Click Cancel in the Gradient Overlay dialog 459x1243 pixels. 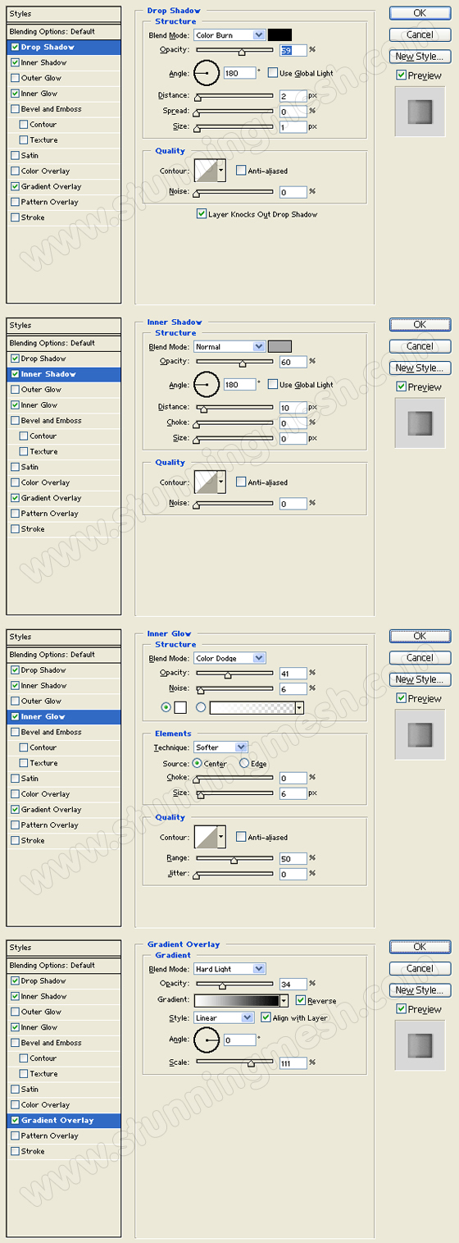point(420,969)
